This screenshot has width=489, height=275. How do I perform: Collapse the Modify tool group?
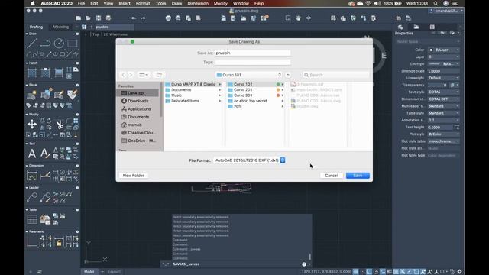tap(27, 115)
